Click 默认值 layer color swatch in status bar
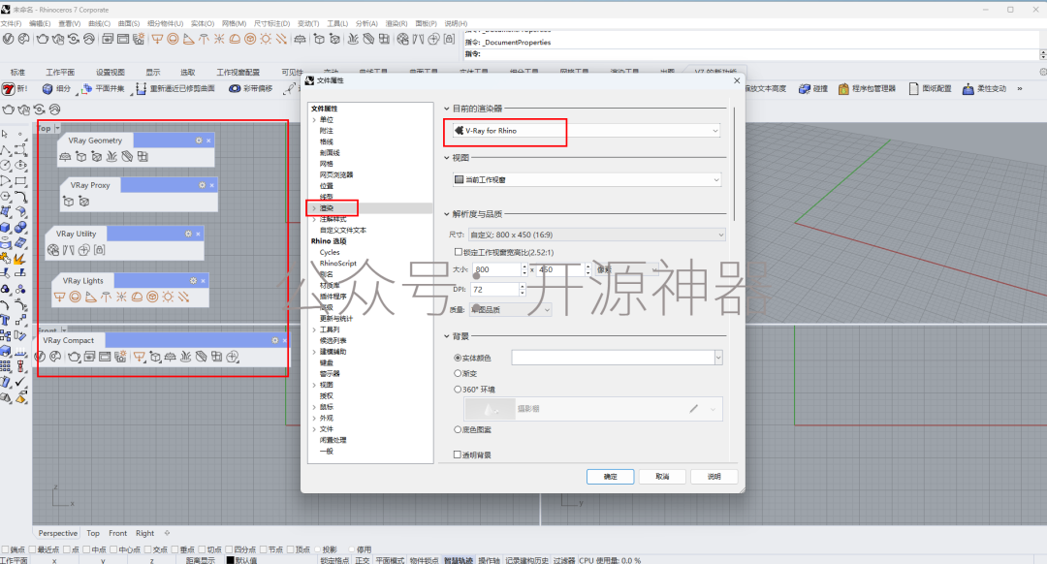Screen dimensions: 1047x564 (231, 560)
